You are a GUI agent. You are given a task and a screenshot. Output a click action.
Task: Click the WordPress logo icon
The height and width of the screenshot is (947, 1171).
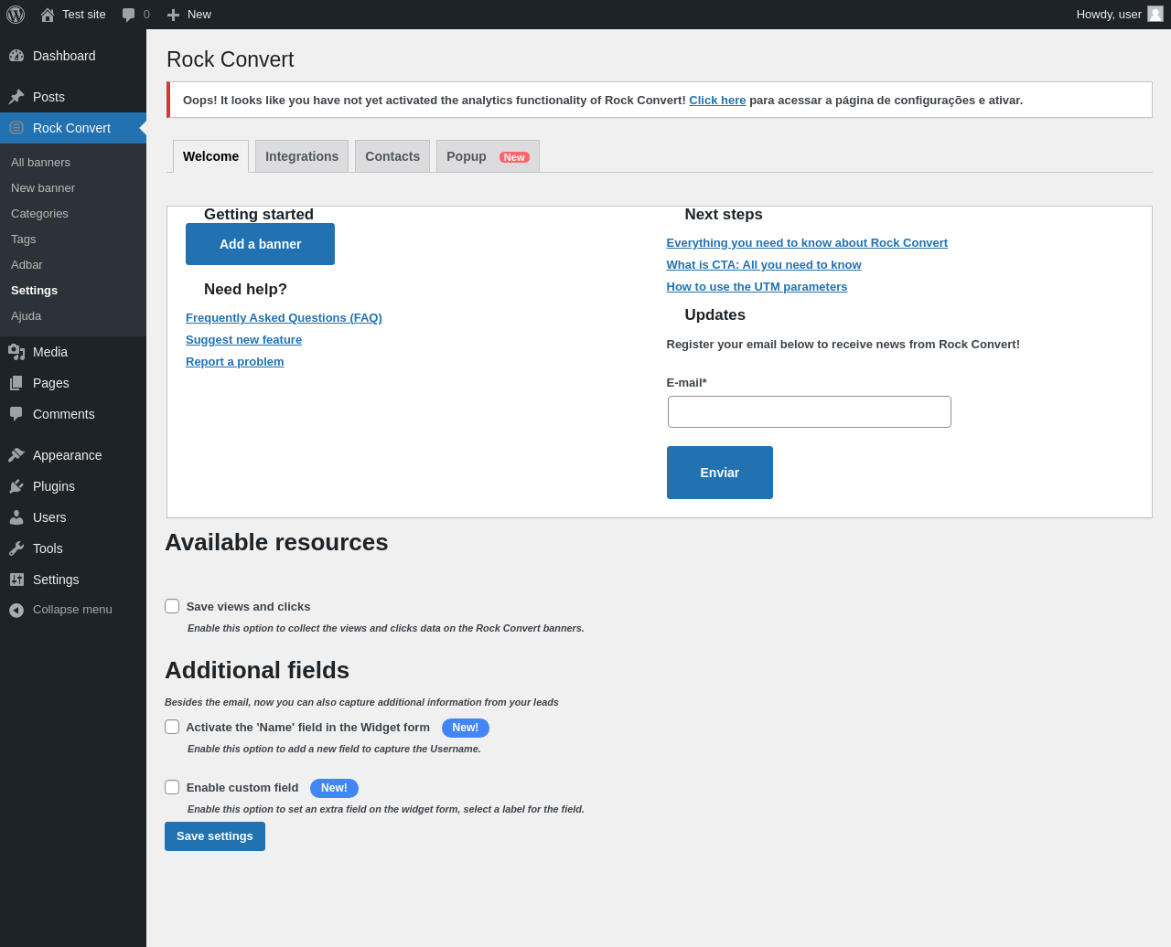coord(16,15)
